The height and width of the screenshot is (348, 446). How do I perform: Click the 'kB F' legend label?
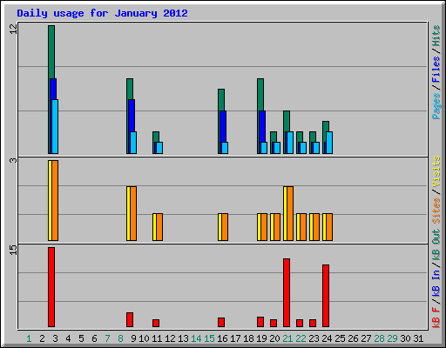click(436, 317)
